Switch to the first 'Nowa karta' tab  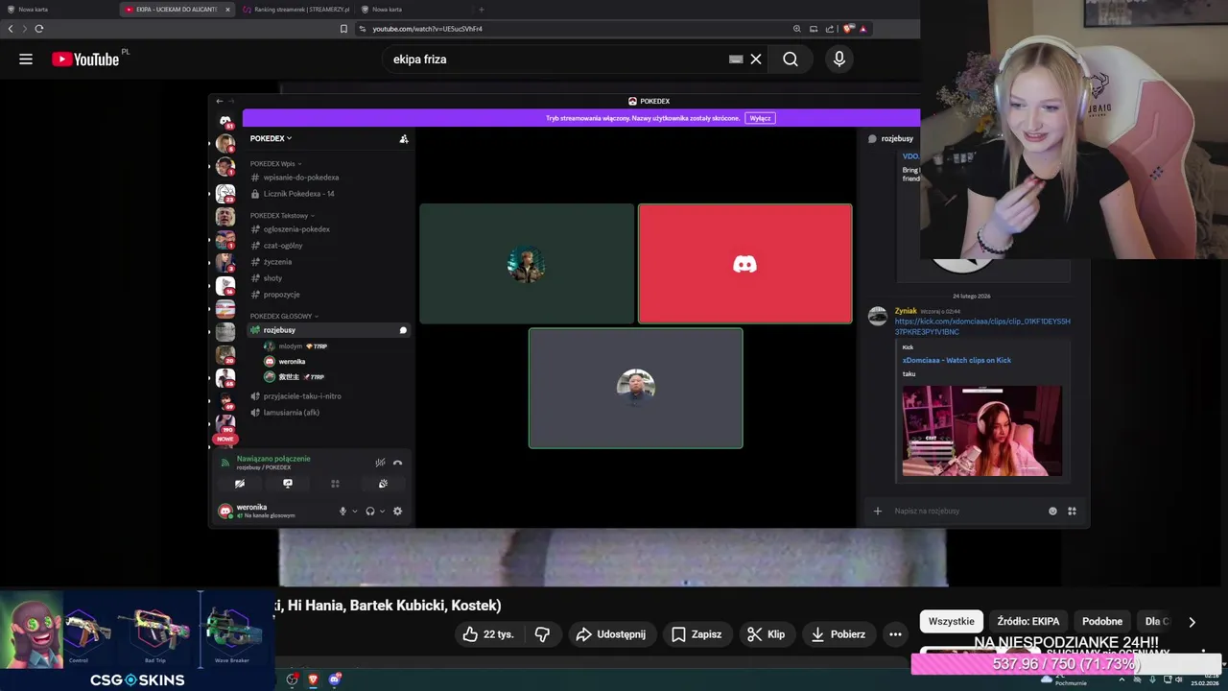click(58, 10)
